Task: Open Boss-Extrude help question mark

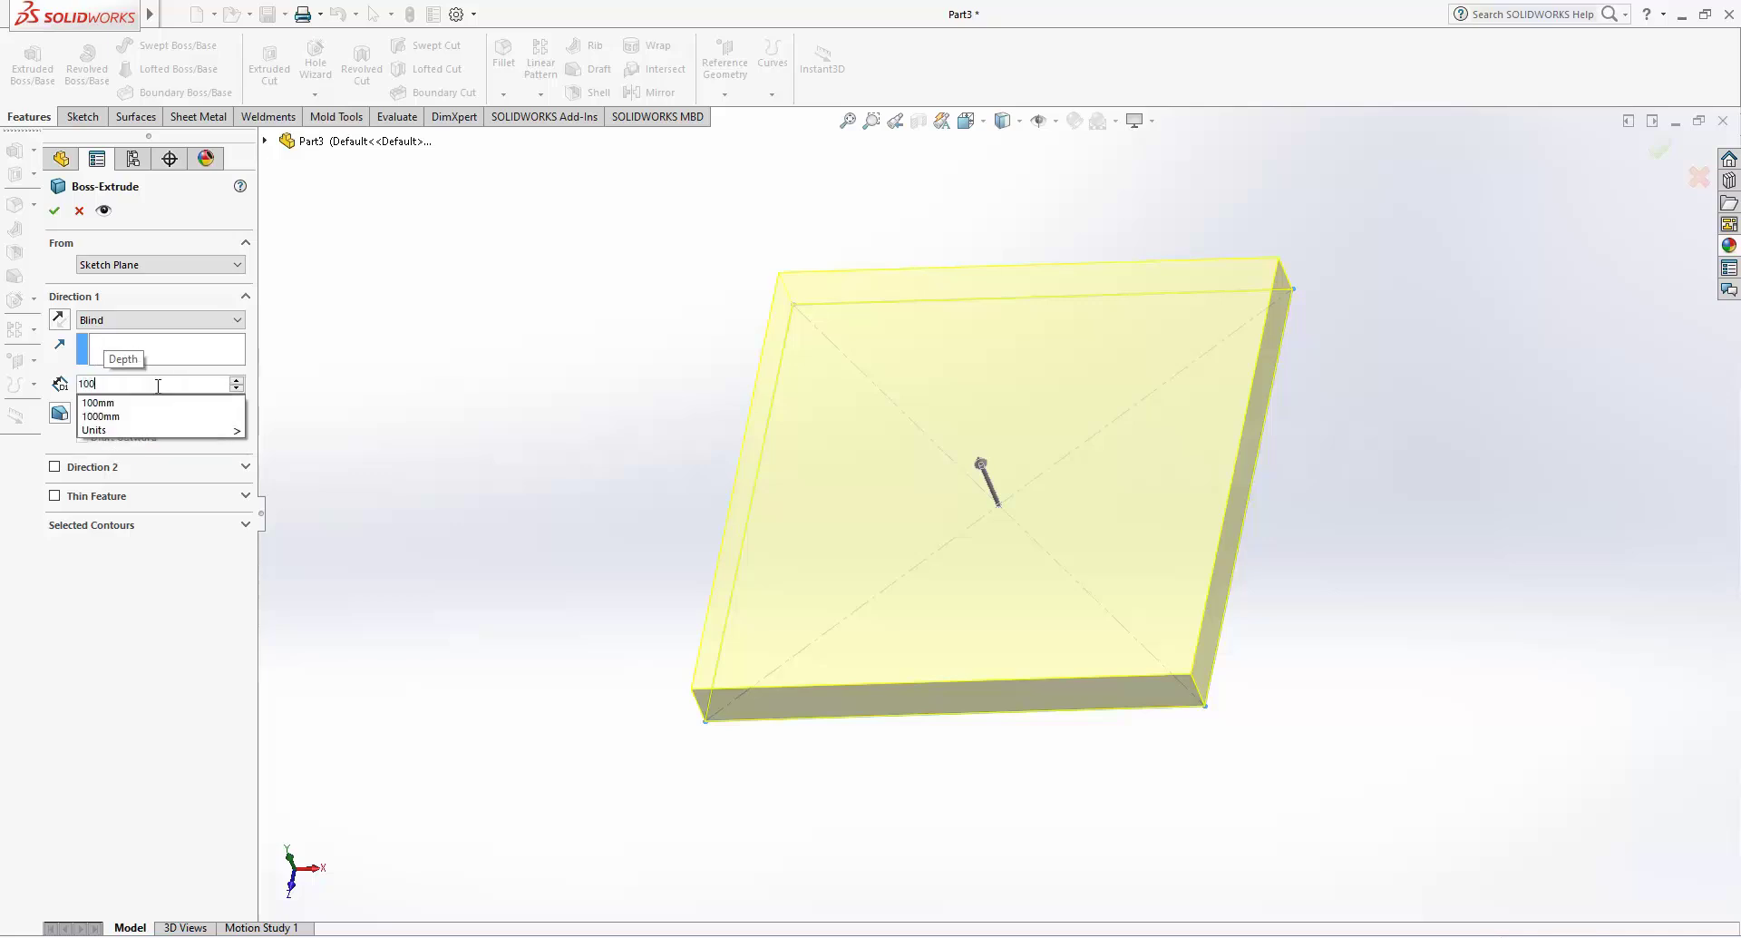Action: click(240, 186)
